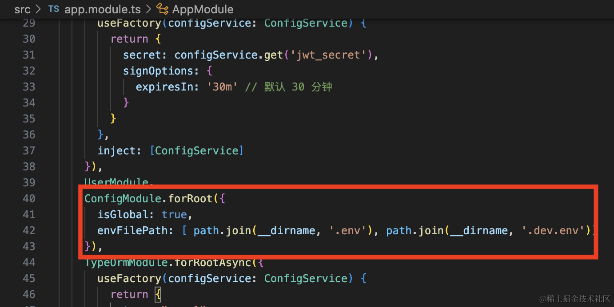Viewport: 614px width, 307px height.
Task: Open the src folder breadcrumb
Action: point(22,9)
